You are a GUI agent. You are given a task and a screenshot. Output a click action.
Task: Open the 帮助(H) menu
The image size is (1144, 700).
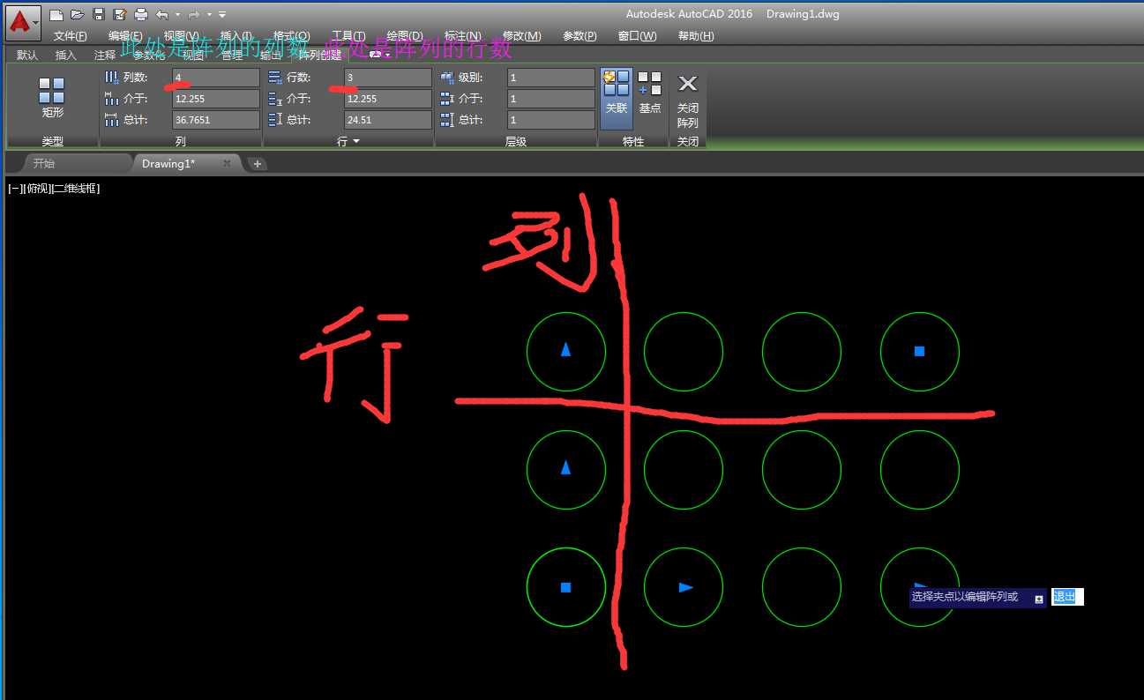(695, 36)
